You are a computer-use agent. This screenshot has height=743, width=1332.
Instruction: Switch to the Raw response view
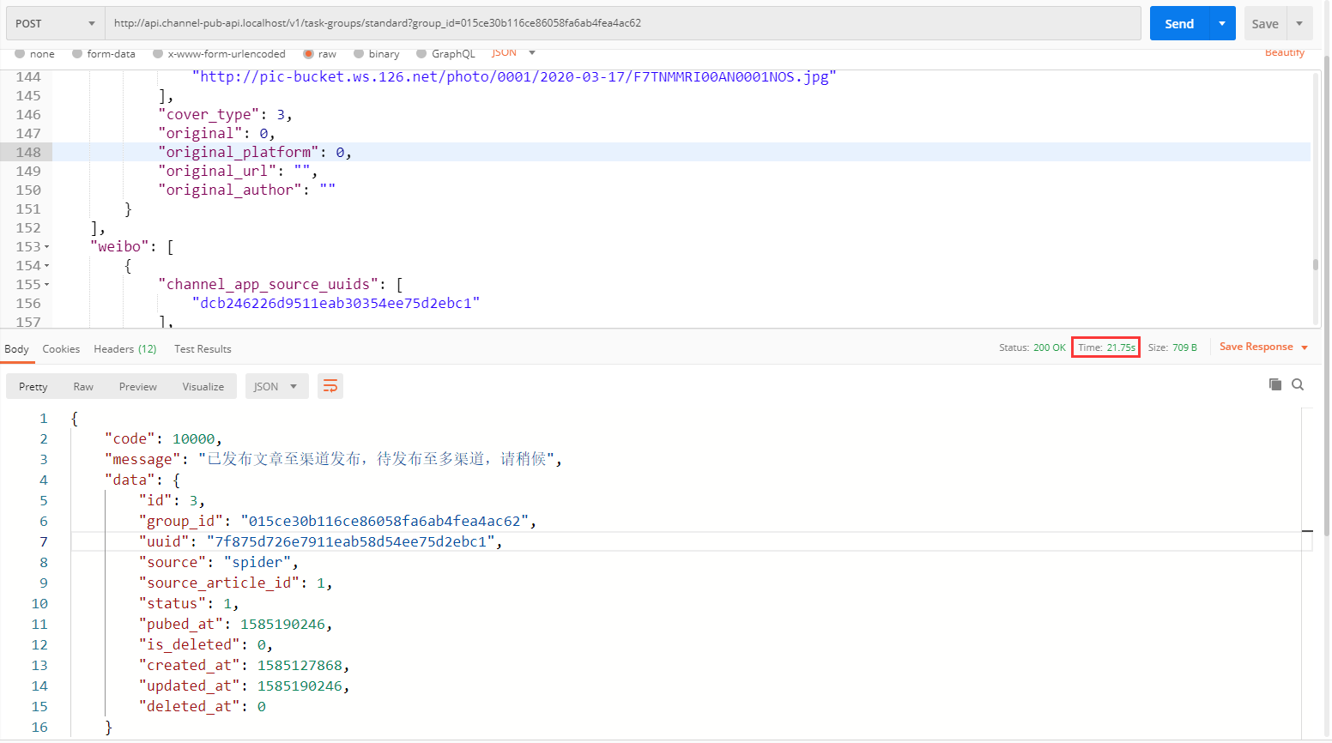[83, 387]
